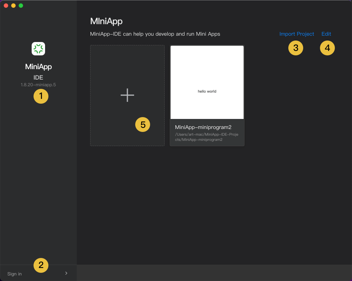
Task: Click the MIniApp page heading
Action: (x=106, y=21)
